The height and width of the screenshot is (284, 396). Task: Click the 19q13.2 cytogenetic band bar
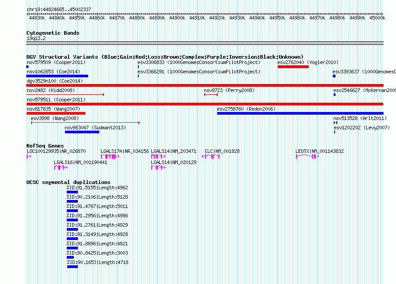coord(205,43)
